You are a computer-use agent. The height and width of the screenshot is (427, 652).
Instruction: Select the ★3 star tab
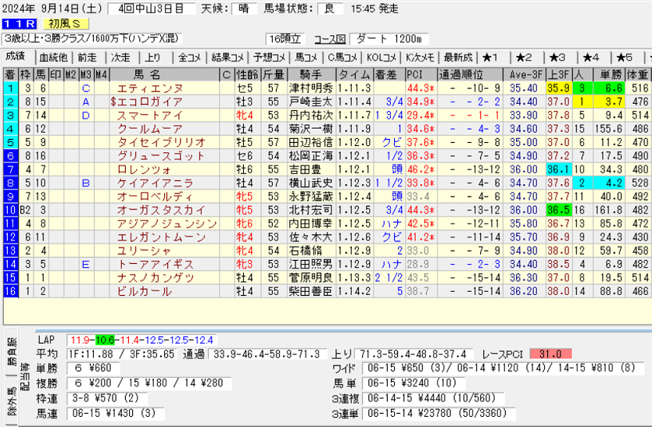[x=557, y=58]
